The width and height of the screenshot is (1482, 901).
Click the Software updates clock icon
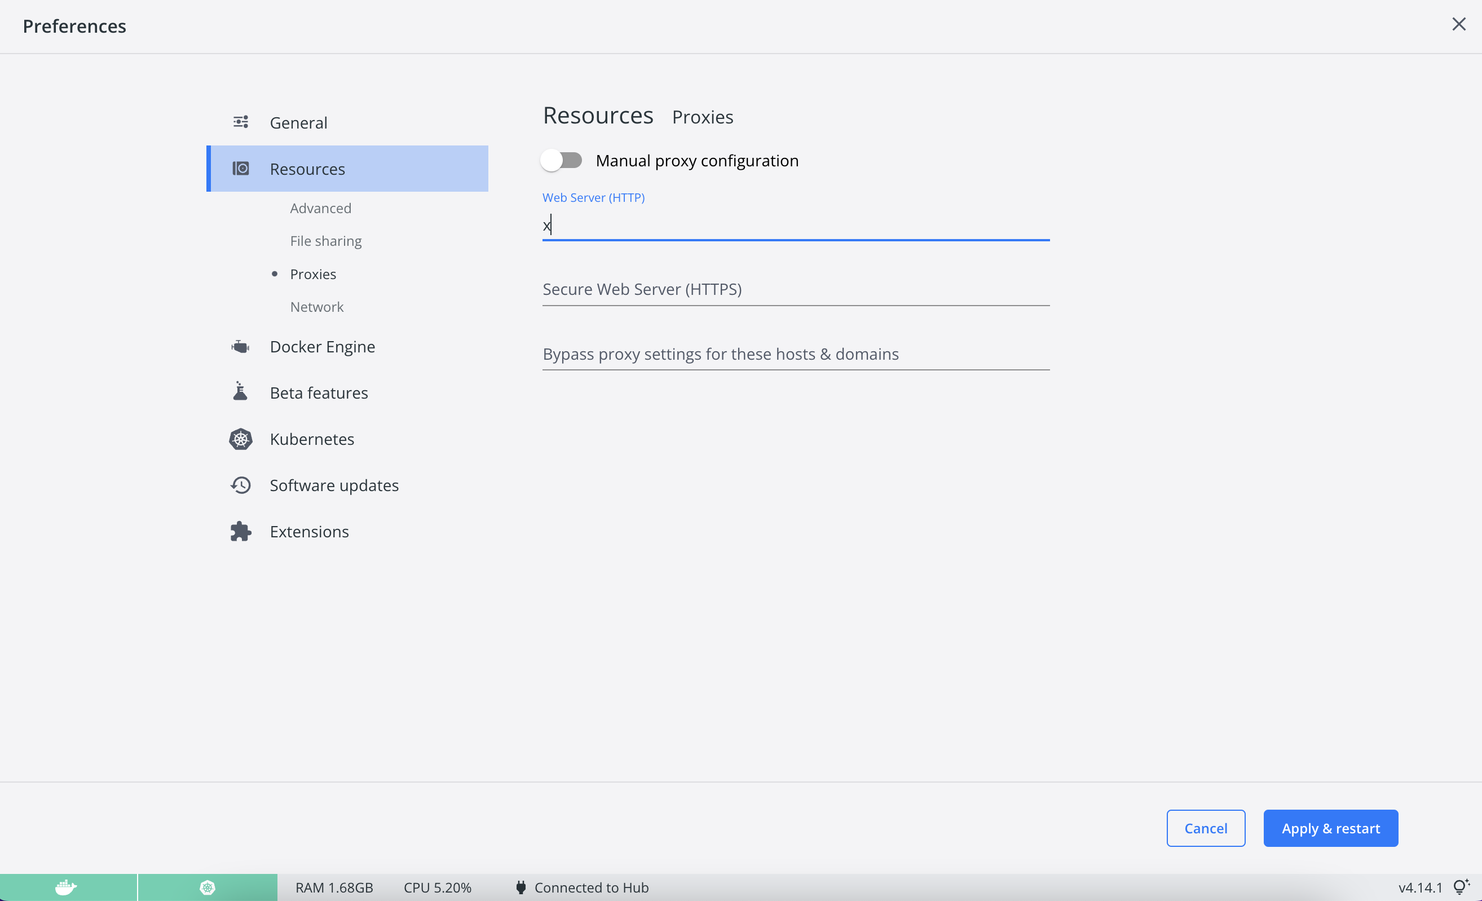pos(241,485)
